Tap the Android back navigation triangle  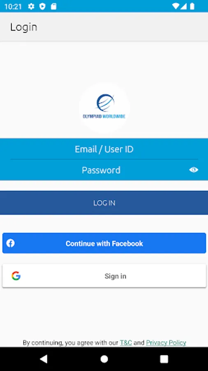44,359
